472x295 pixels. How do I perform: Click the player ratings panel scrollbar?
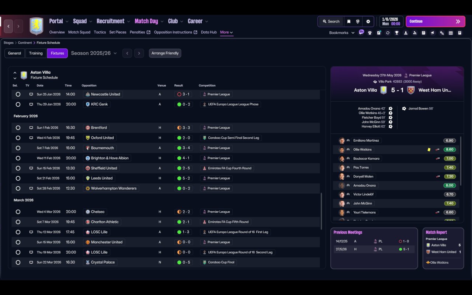point(461,161)
